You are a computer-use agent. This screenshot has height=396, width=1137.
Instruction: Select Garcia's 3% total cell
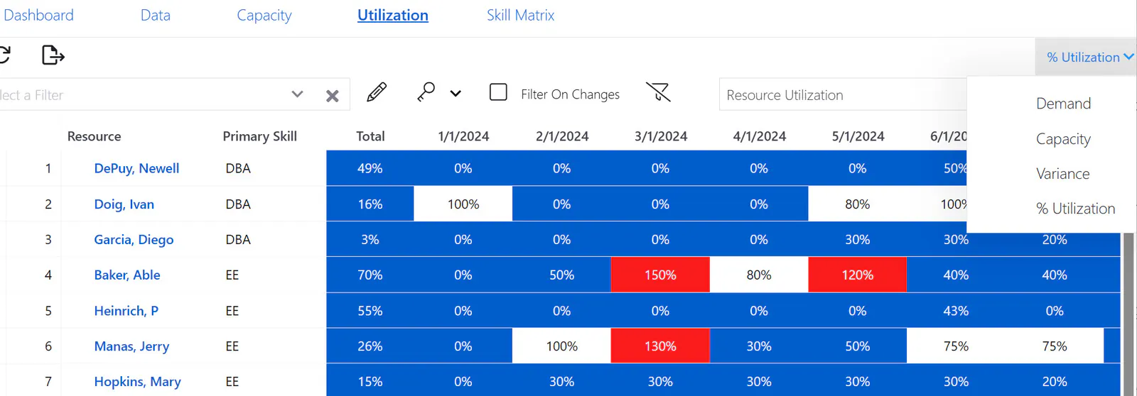(370, 239)
